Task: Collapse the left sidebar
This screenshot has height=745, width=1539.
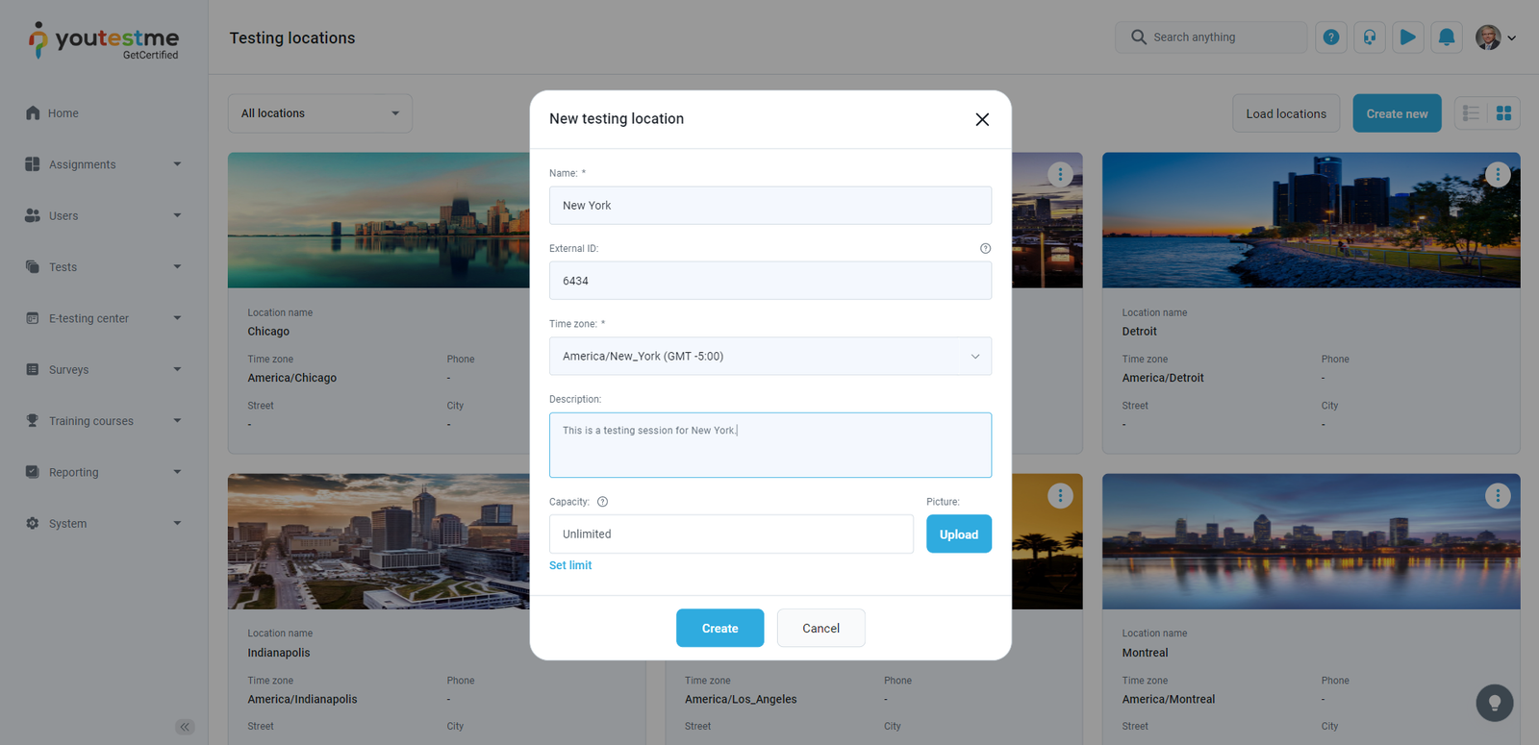Action: click(185, 727)
